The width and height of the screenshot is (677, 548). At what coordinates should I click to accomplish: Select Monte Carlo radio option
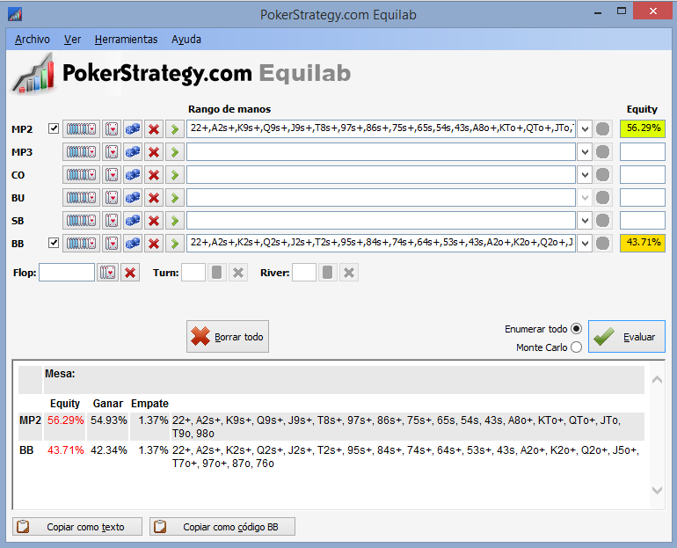pos(577,347)
